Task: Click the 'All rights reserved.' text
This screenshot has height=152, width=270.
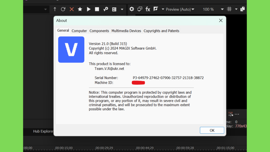Action: [x=103, y=53]
